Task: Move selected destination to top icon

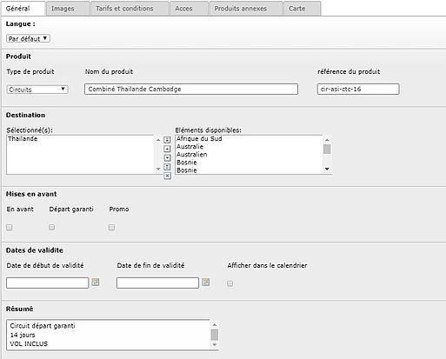Action: (x=167, y=140)
